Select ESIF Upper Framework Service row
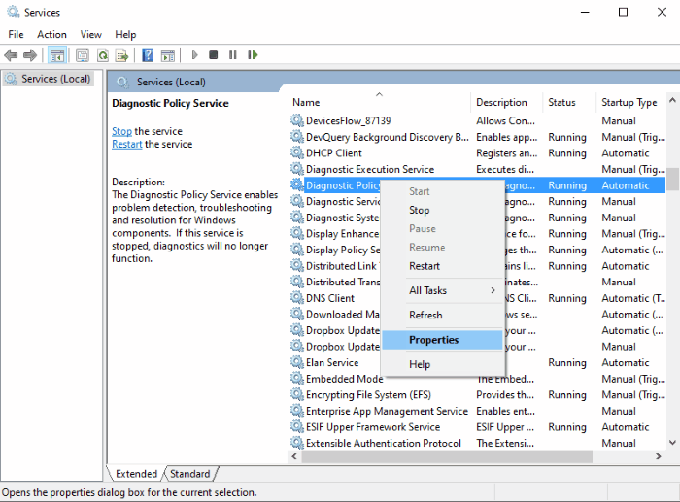680x502 pixels. [478, 427]
